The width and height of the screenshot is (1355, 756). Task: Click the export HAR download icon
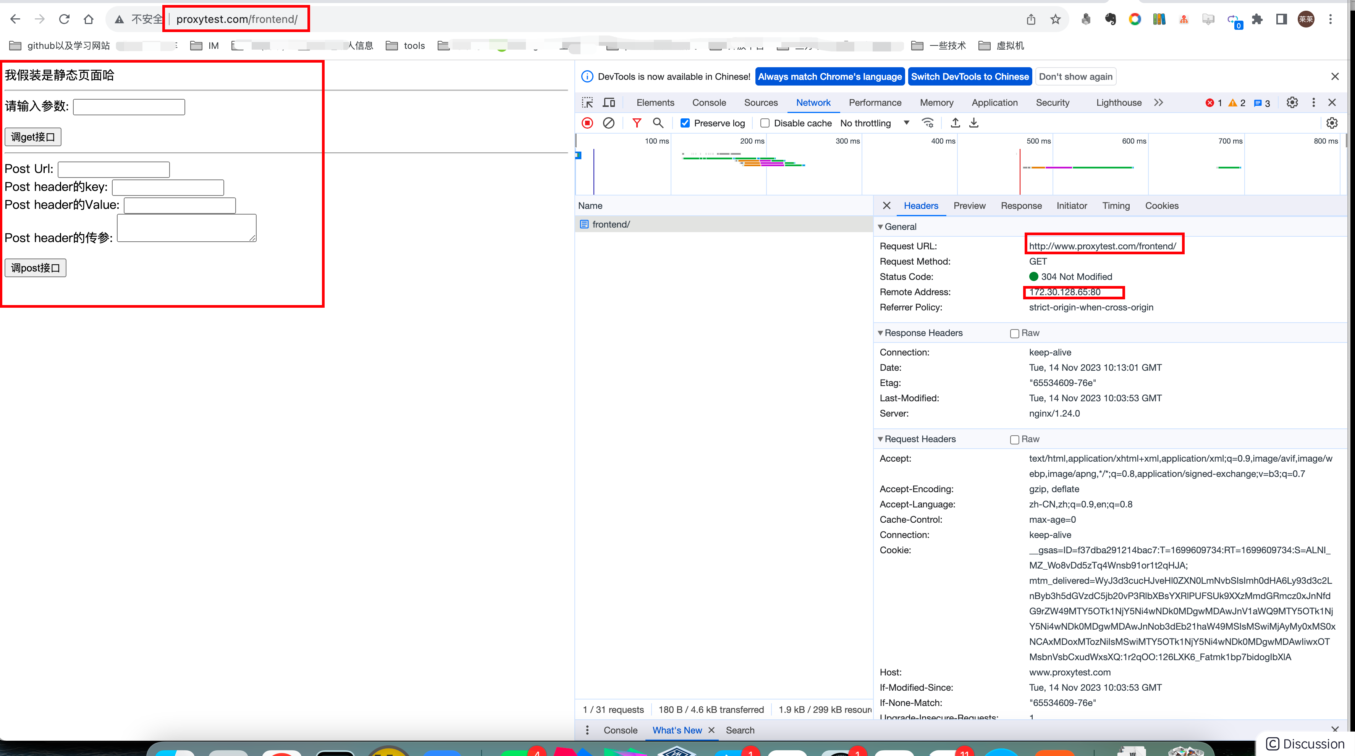pyautogui.click(x=973, y=123)
